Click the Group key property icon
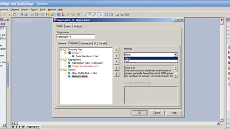The width and height of the screenshot is (230, 129). point(69,53)
